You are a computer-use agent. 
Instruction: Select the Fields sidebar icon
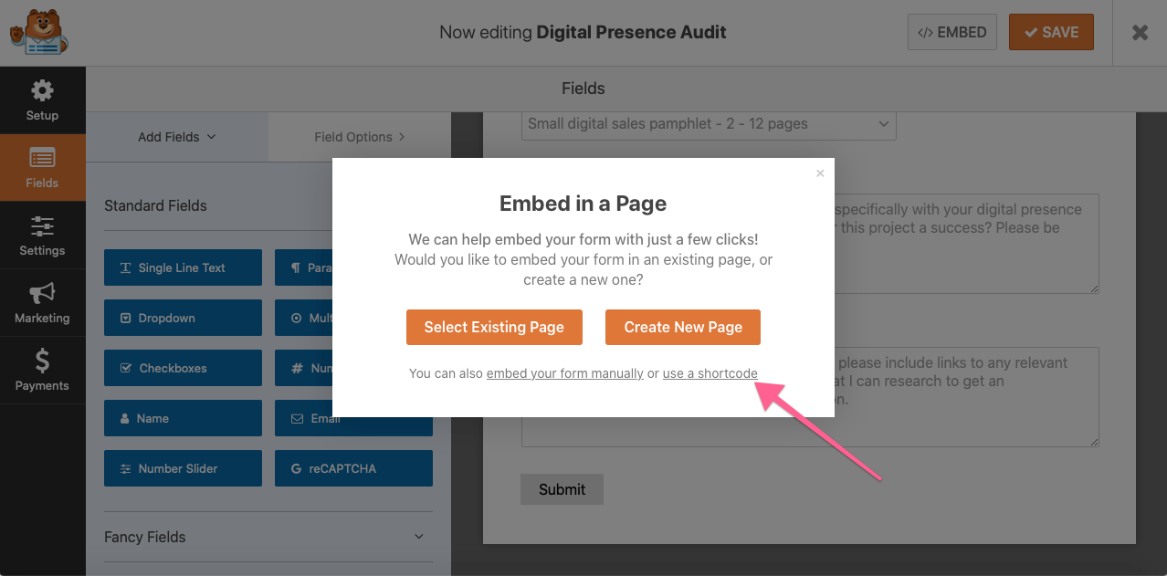42,168
